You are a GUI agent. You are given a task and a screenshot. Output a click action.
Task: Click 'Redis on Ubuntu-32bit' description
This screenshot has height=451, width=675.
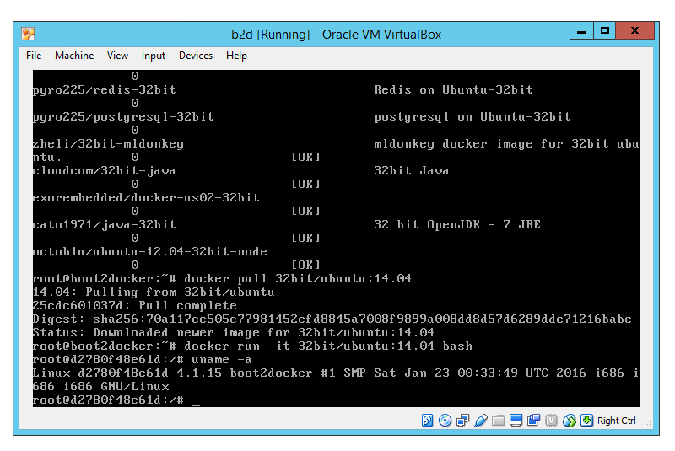pyautogui.click(x=453, y=90)
